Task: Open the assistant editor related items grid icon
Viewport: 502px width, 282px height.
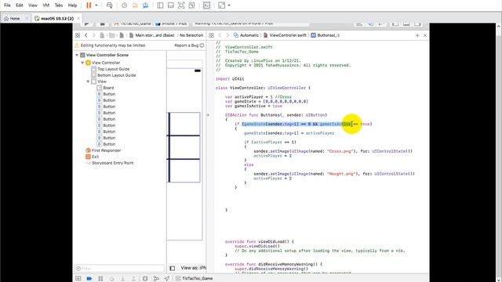Action: 211,35
